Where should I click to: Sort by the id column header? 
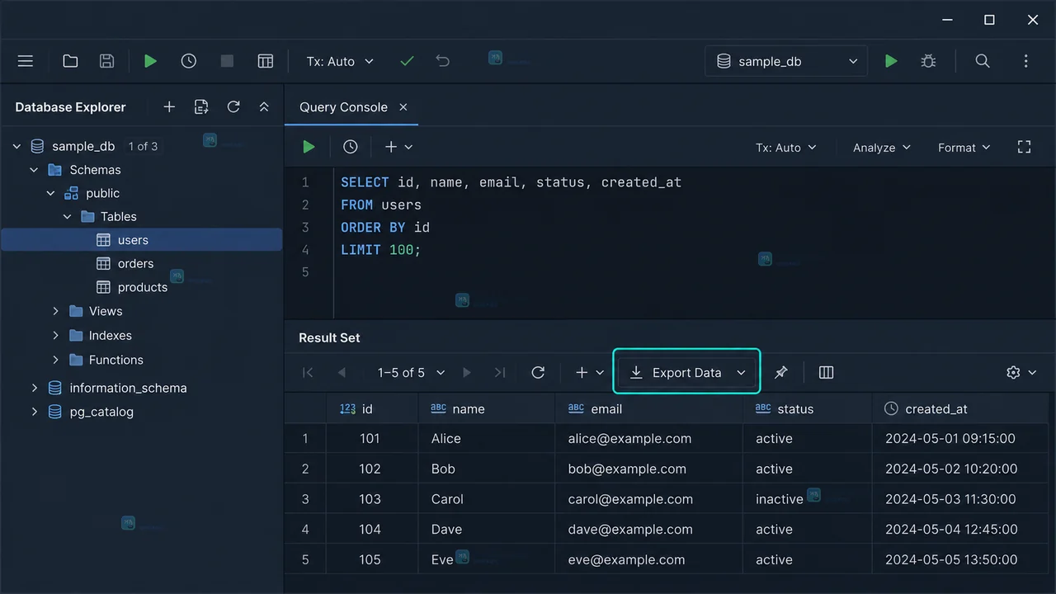pos(372,408)
